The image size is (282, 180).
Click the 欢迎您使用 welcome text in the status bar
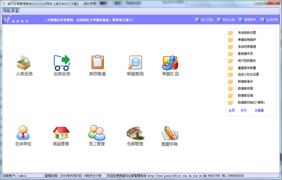coord(126,176)
